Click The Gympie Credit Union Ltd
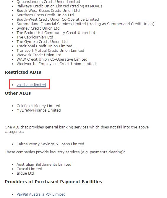 [42, 41]
